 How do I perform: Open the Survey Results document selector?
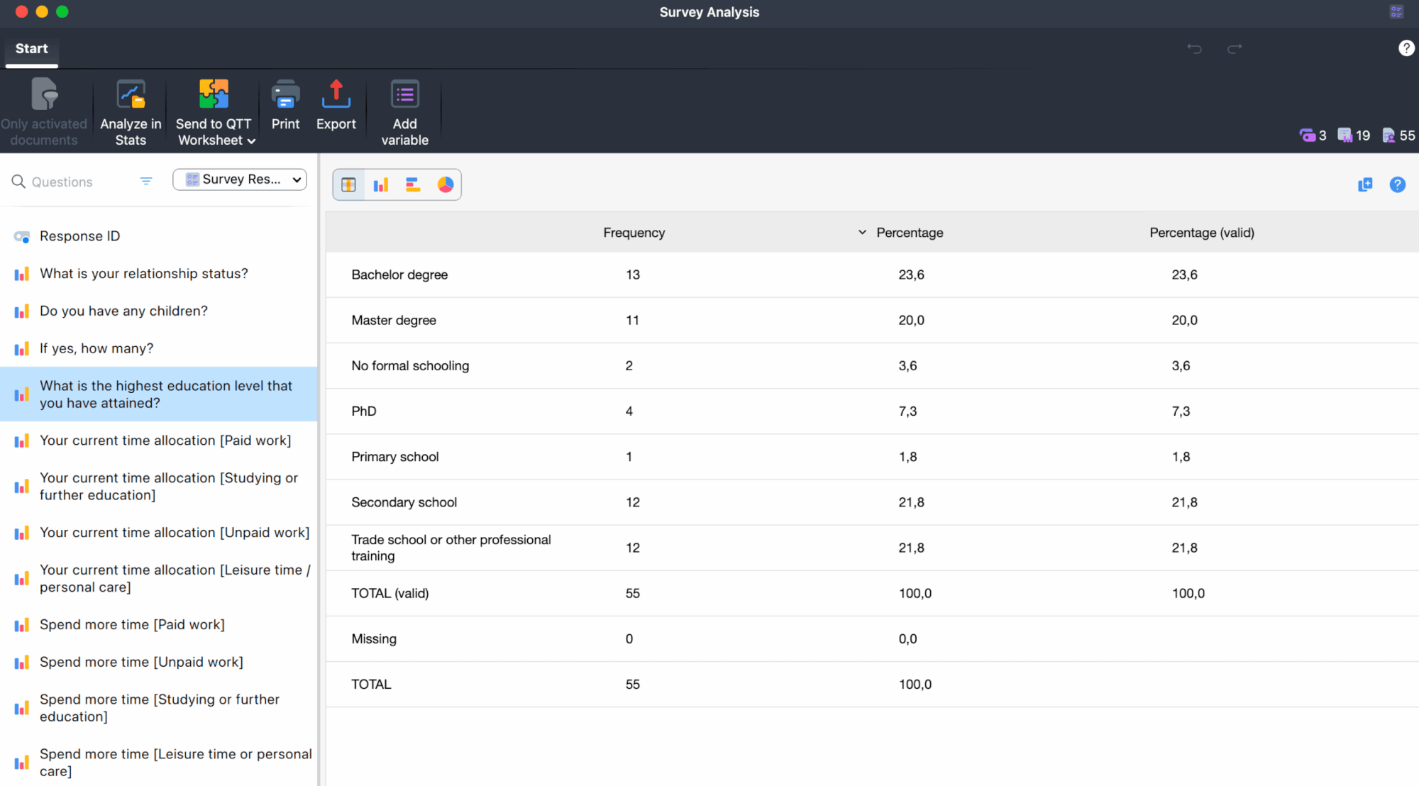pyautogui.click(x=239, y=179)
